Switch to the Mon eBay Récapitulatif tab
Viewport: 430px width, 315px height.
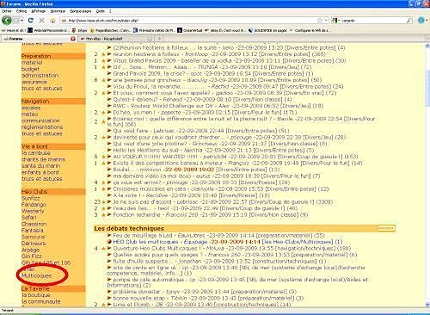click(x=117, y=39)
